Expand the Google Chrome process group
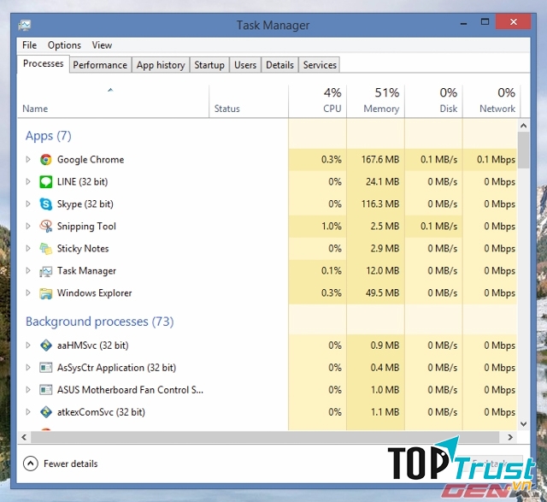This screenshot has height=502, width=547. click(x=28, y=160)
